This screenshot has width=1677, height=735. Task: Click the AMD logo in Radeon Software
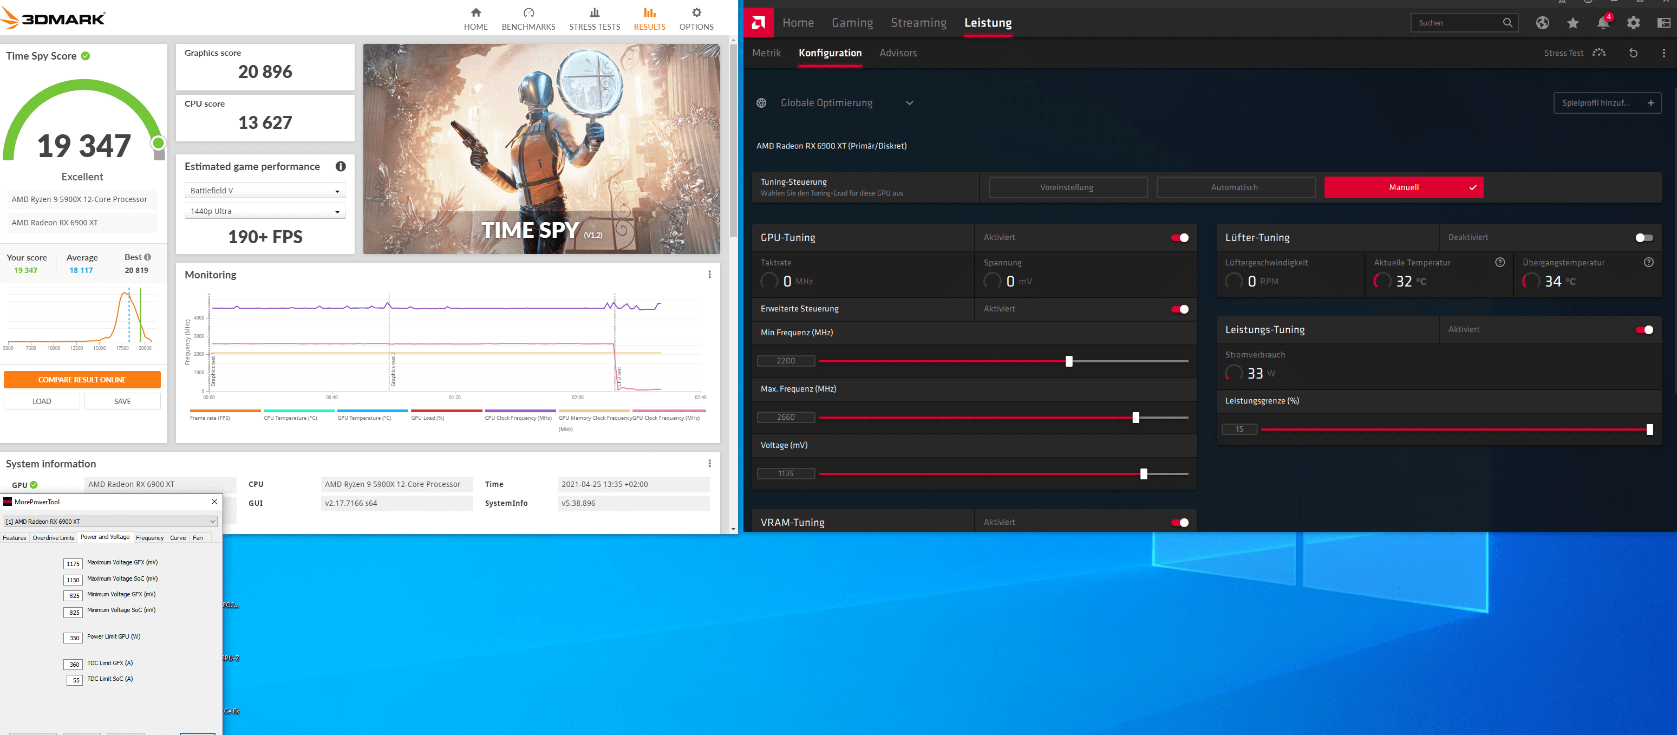759,23
